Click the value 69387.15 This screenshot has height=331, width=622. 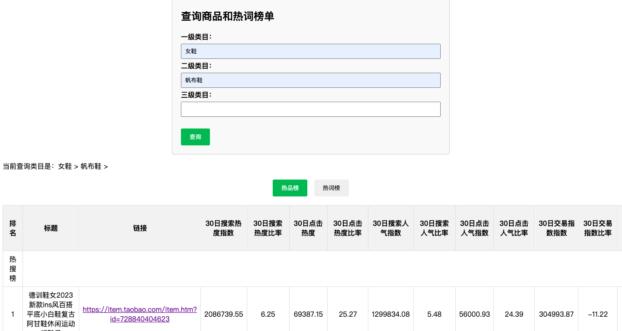tap(308, 314)
